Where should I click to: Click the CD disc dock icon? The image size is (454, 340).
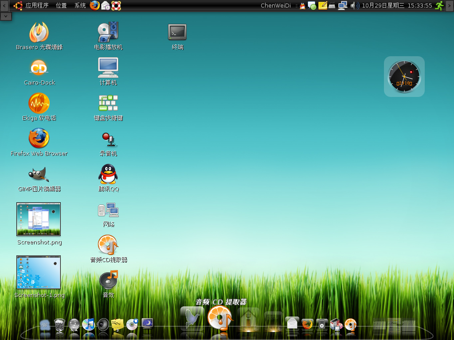(132, 325)
